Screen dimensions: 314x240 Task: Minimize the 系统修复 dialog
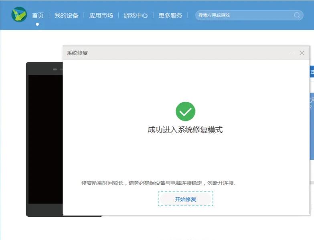click(292, 53)
